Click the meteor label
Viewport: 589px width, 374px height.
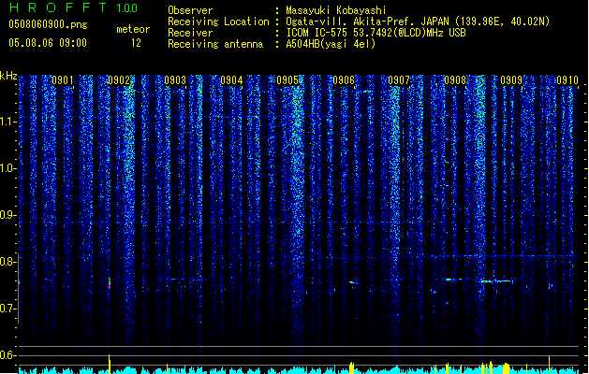pyautogui.click(x=133, y=29)
